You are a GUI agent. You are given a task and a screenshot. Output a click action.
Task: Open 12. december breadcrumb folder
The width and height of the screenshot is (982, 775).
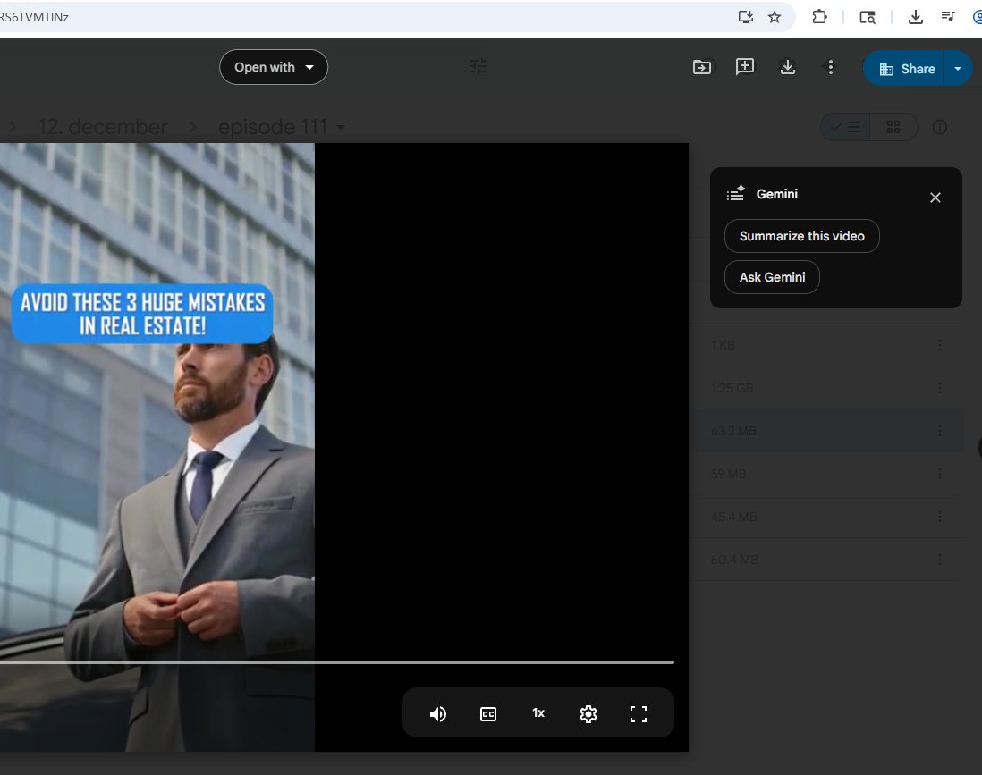coord(103,127)
